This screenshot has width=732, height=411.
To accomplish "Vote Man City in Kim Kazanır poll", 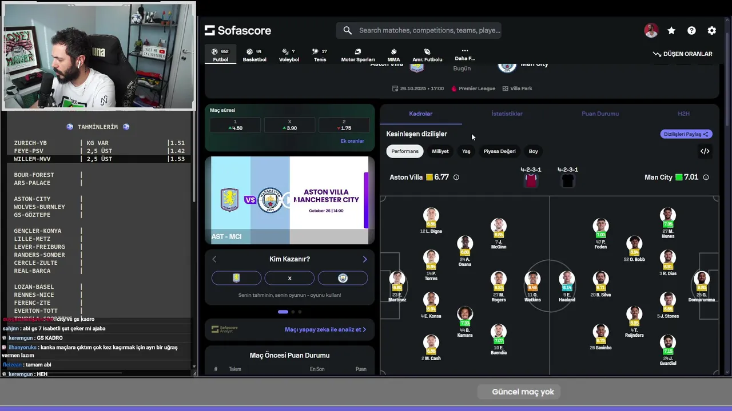I will pyautogui.click(x=343, y=278).
